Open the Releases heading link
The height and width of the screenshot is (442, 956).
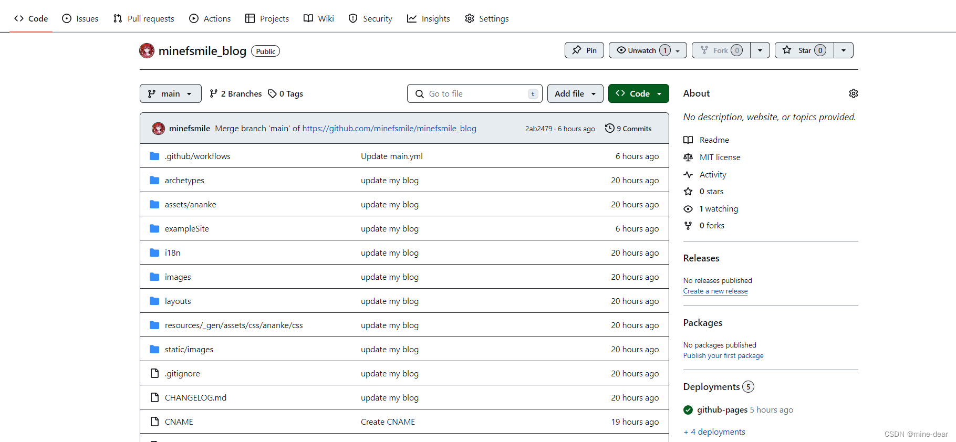pos(701,258)
